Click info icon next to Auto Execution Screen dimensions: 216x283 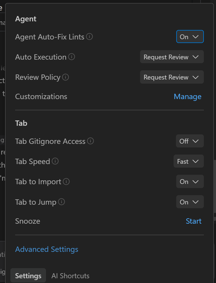click(72, 57)
